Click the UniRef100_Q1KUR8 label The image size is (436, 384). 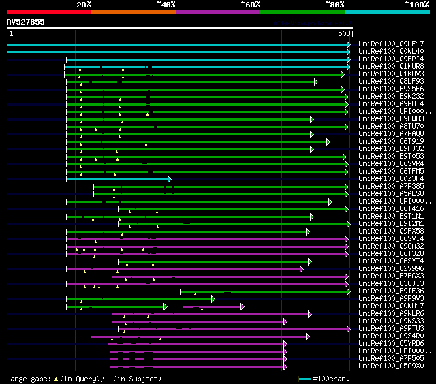coord(391,67)
